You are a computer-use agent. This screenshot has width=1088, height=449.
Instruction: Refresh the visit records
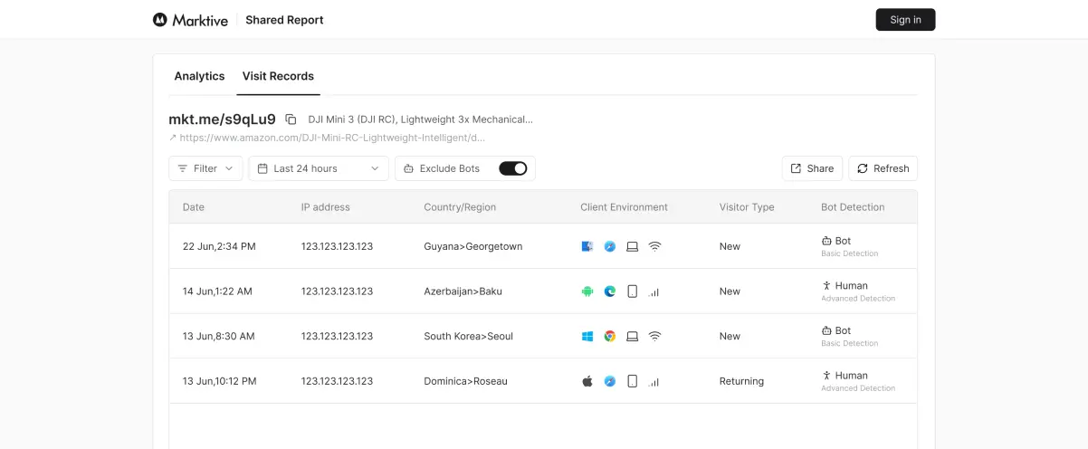point(883,168)
